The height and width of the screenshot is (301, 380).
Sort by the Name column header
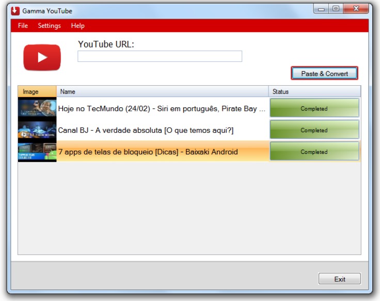point(162,91)
